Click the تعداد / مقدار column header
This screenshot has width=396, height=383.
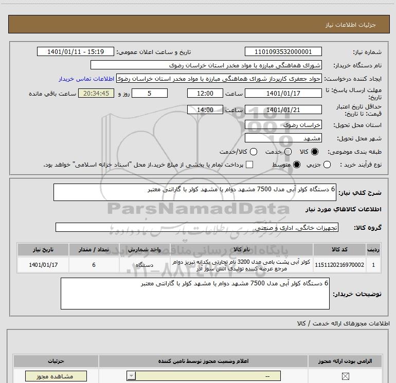coord(94,249)
